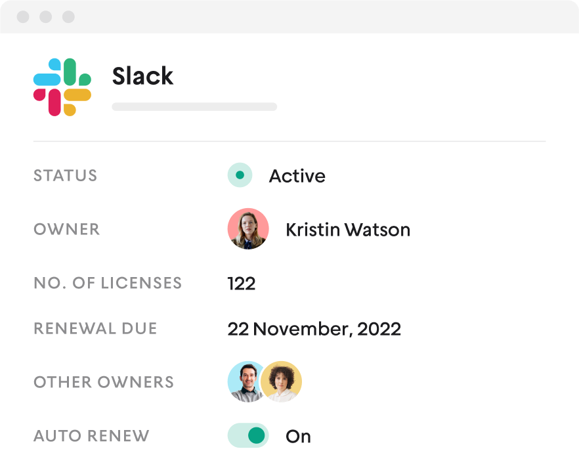Click the gray placeholder bar under Slack

[x=194, y=107]
